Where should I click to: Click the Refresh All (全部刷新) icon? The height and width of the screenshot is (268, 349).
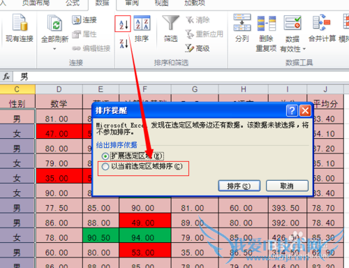click(54, 23)
